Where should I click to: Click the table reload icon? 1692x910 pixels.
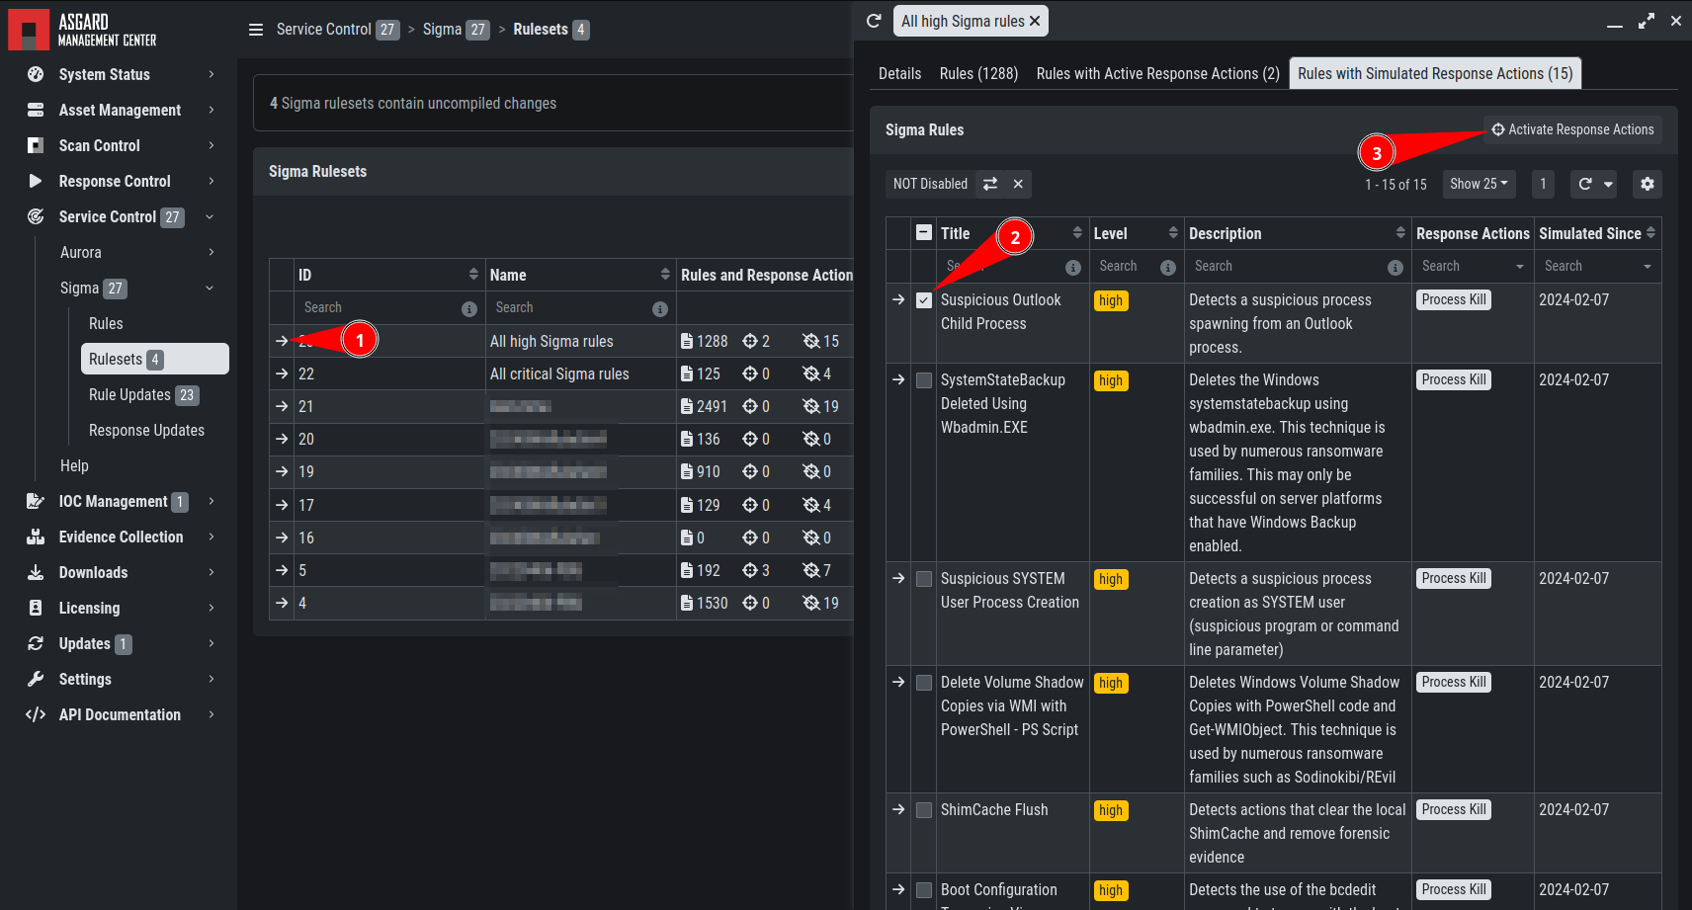[x=1585, y=184]
